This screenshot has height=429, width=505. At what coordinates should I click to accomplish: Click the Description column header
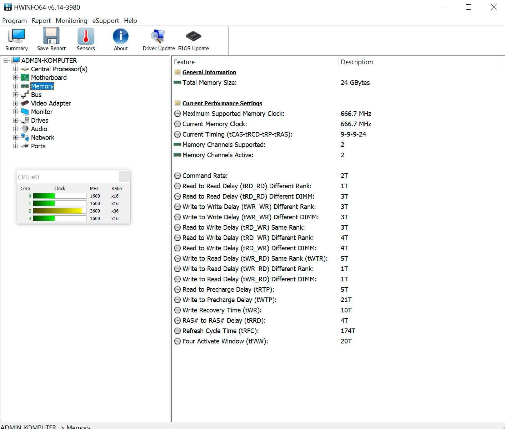pos(418,62)
